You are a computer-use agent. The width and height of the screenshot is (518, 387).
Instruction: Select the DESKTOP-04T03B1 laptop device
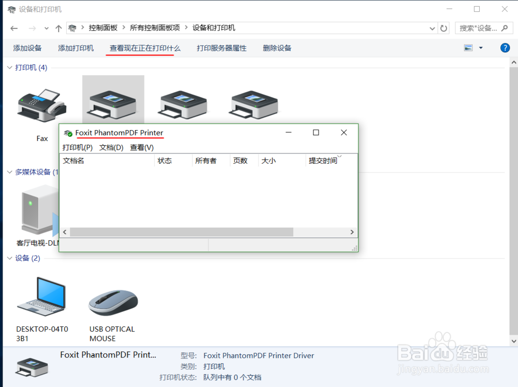(x=41, y=296)
